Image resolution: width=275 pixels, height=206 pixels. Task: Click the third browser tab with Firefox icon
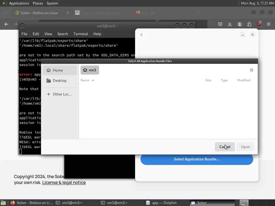[x=138, y=13]
